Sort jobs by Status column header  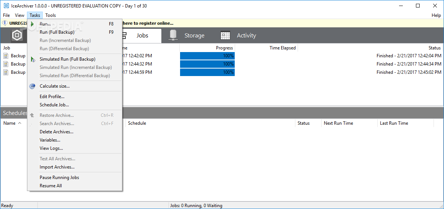[x=370, y=48]
